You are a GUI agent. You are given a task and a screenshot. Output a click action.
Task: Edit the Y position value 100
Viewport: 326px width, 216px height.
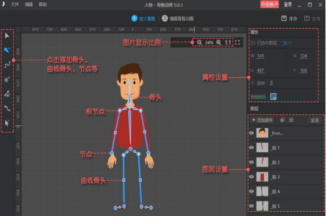(x=304, y=70)
